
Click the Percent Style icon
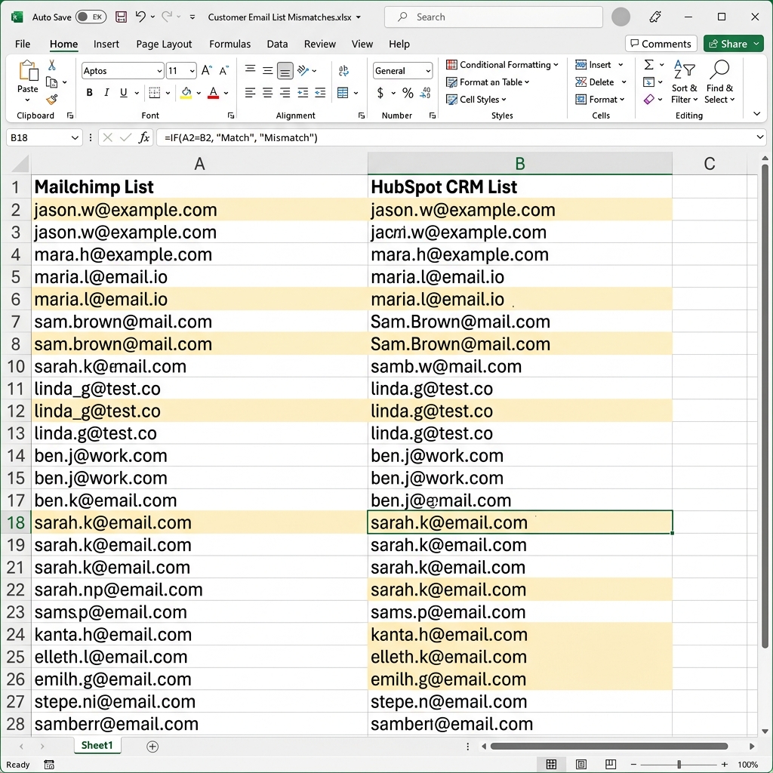tap(408, 93)
